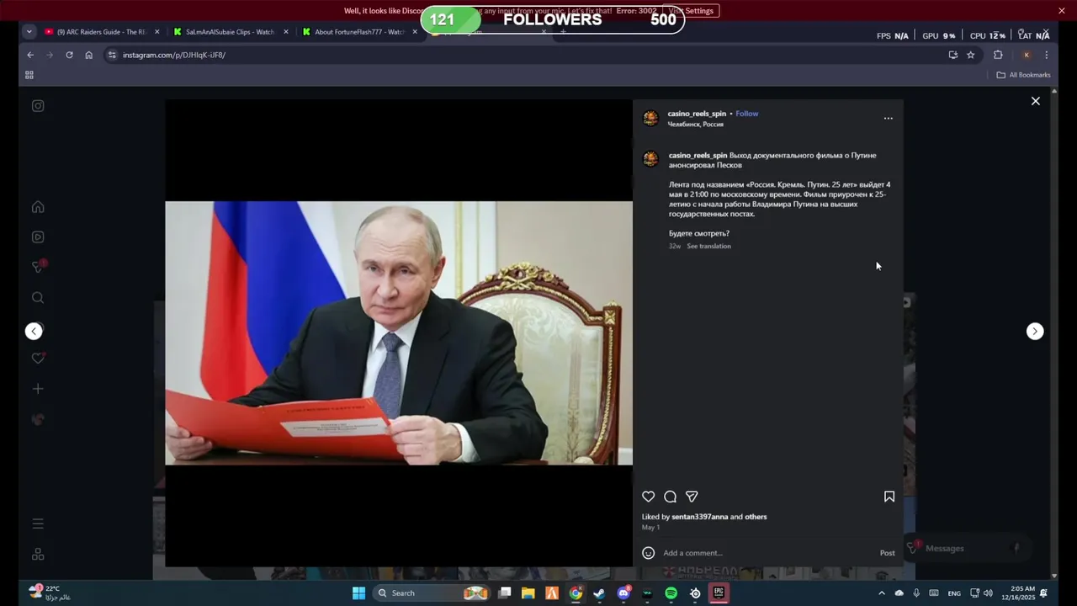
Task: Open Chrome three-dot menu
Action: pyautogui.click(x=1046, y=55)
